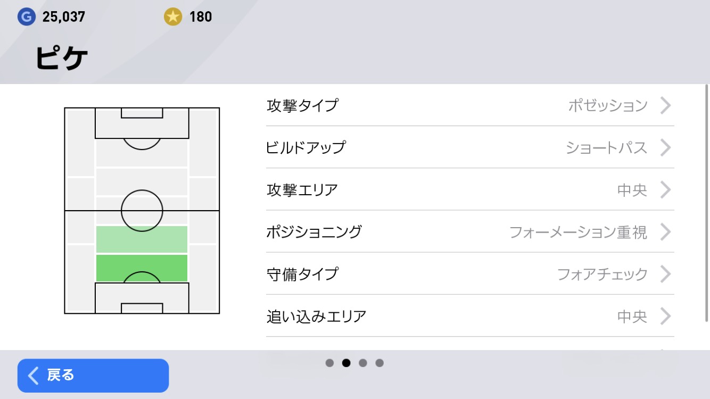The image size is (710, 399).
Task: Select the ビルドアップ setting row
Action: [x=470, y=147]
